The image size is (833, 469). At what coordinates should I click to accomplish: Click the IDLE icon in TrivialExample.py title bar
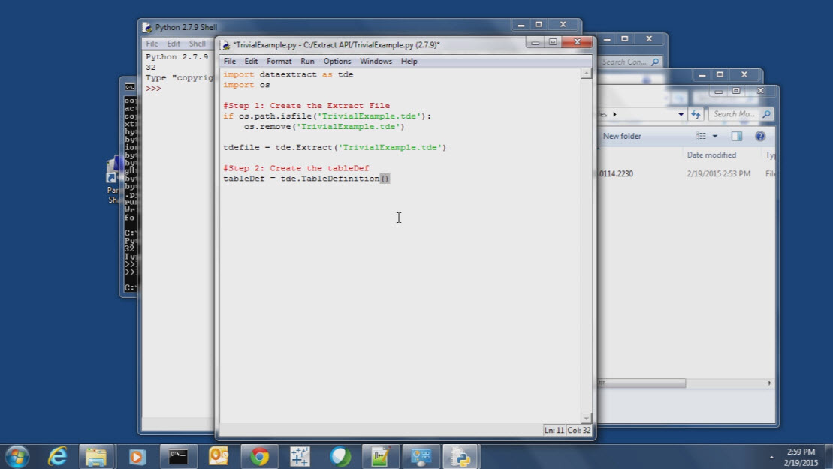[225, 45]
